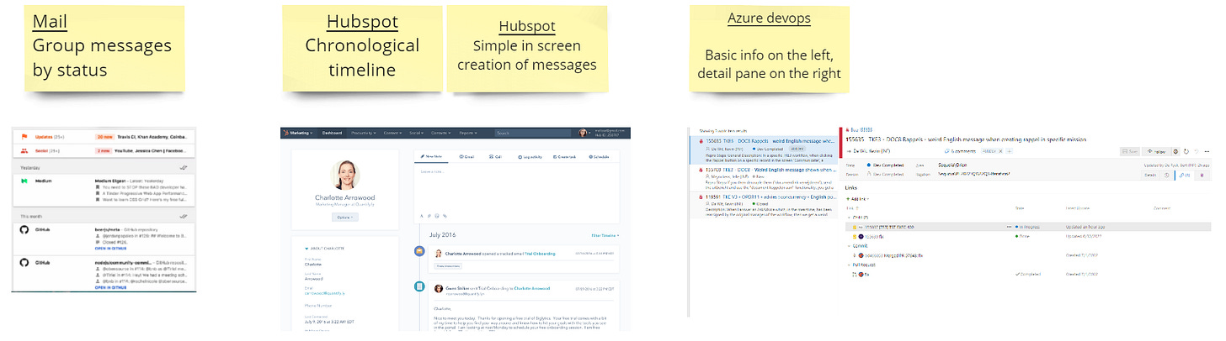Open the Productivity menu in Hubspot
The image size is (1226, 341).
pos(364,133)
